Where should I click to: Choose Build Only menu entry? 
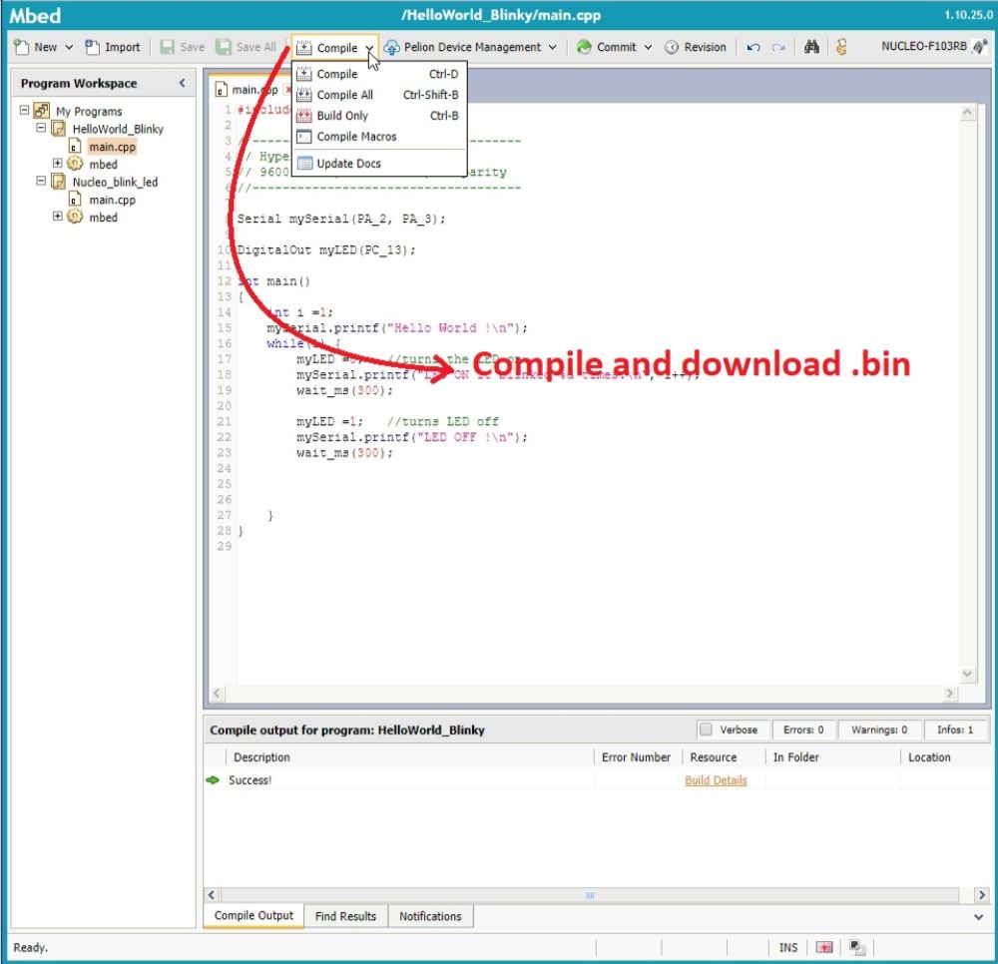coord(378,116)
